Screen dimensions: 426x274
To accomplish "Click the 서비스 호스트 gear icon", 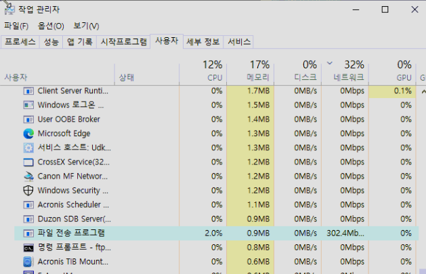I will tap(28, 148).
